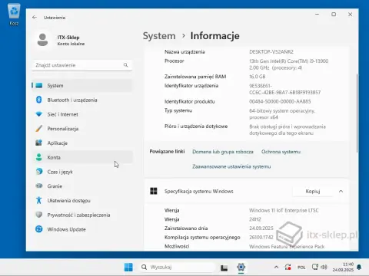
Task: Click the 24H2 version value
Action: coord(255,219)
